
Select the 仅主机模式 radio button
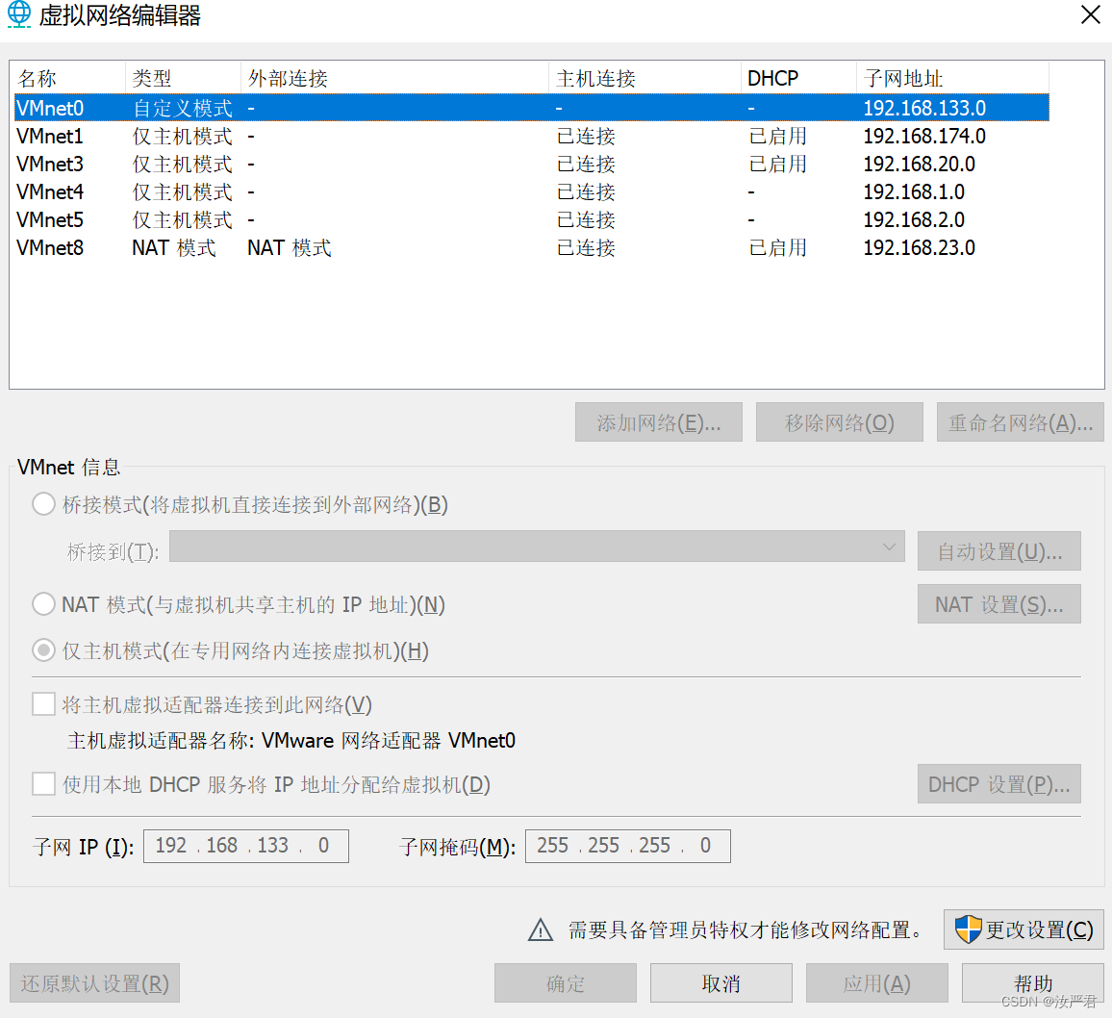coord(43,649)
